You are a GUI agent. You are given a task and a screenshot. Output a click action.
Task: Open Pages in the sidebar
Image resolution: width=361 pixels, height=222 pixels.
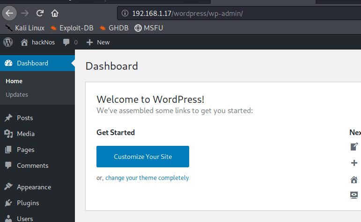pyautogui.click(x=37, y=150)
